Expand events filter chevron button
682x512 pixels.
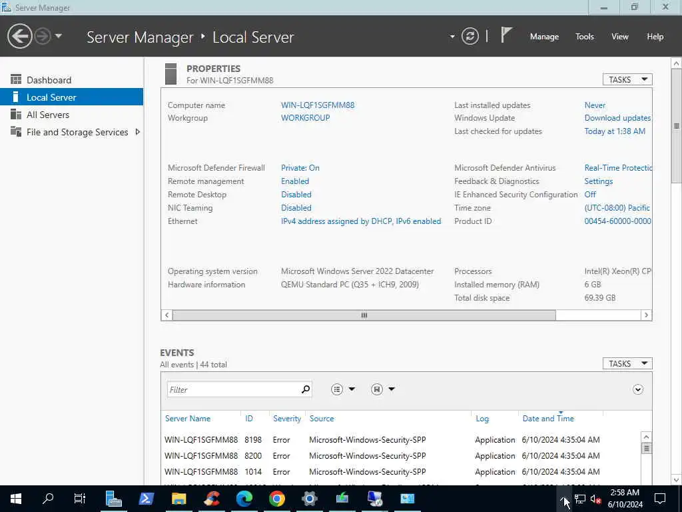click(x=637, y=389)
